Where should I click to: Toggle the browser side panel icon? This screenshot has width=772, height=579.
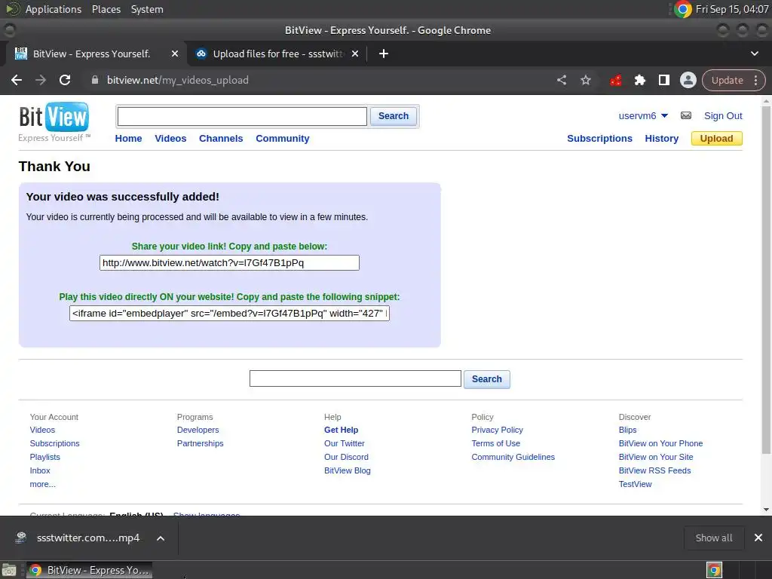click(663, 80)
